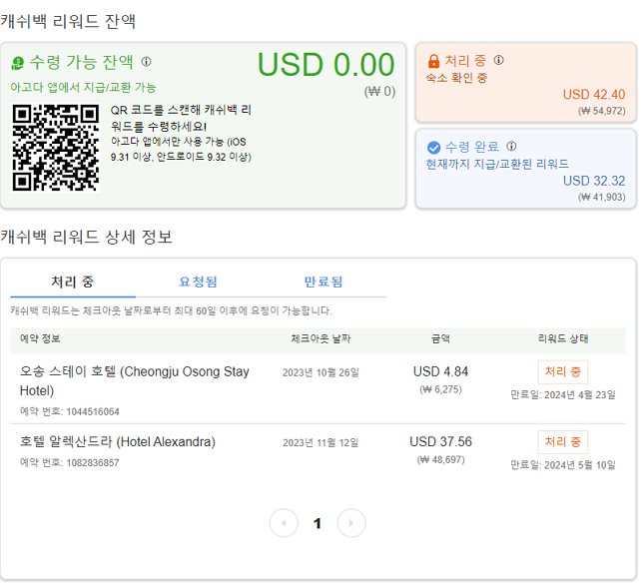
Task: Go to next page arrow
Action: coord(351,523)
